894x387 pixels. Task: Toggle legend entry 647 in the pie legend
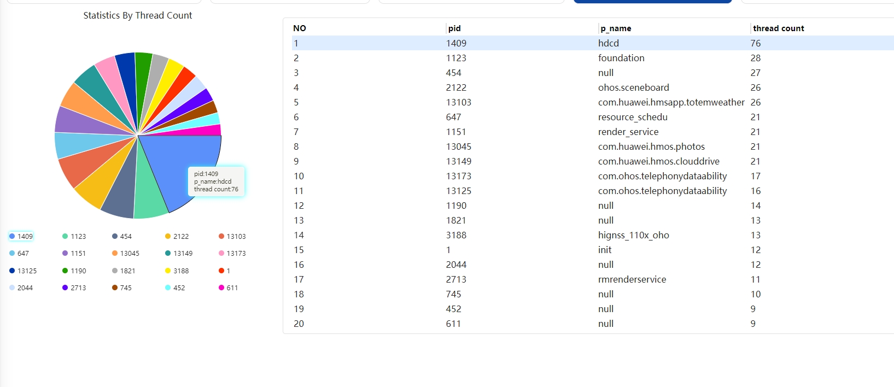pyautogui.click(x=19, y=253)
